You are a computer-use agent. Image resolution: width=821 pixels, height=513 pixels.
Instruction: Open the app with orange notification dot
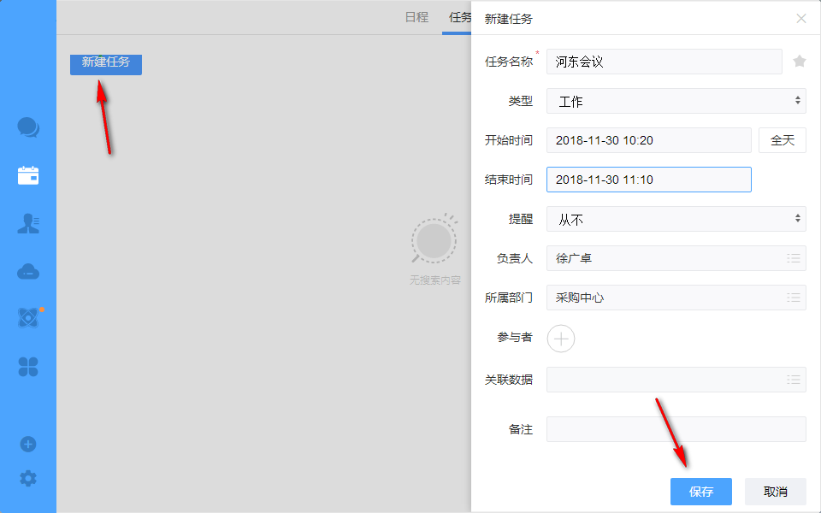click(27, 318)
